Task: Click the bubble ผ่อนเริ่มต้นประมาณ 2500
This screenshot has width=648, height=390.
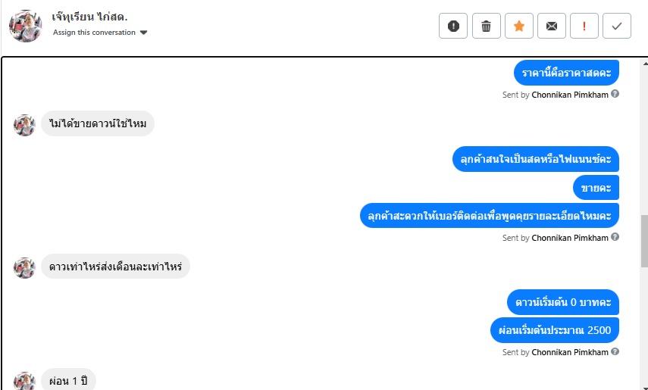Action: tap(555, 329)
